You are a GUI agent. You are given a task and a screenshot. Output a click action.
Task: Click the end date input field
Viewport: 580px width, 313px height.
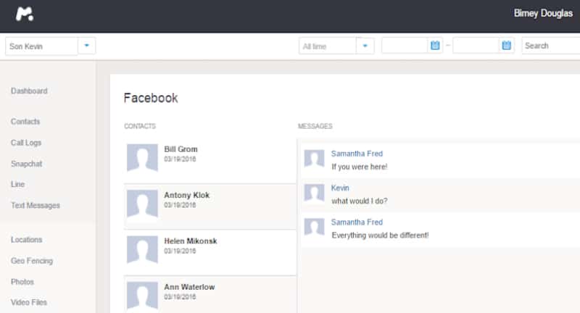tap(476, 46)
